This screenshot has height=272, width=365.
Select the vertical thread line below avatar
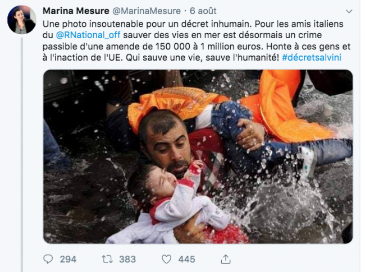(22, 155)
